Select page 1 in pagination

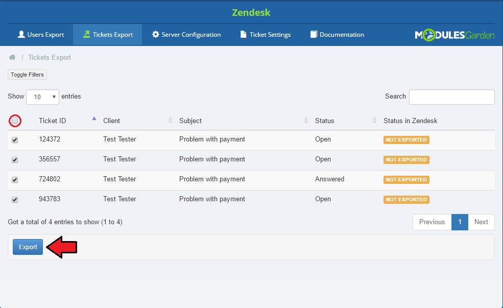tap(460, 222)
